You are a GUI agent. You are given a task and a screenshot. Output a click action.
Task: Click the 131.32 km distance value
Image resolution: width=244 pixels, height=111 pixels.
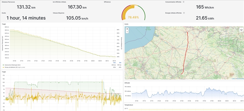26,7
